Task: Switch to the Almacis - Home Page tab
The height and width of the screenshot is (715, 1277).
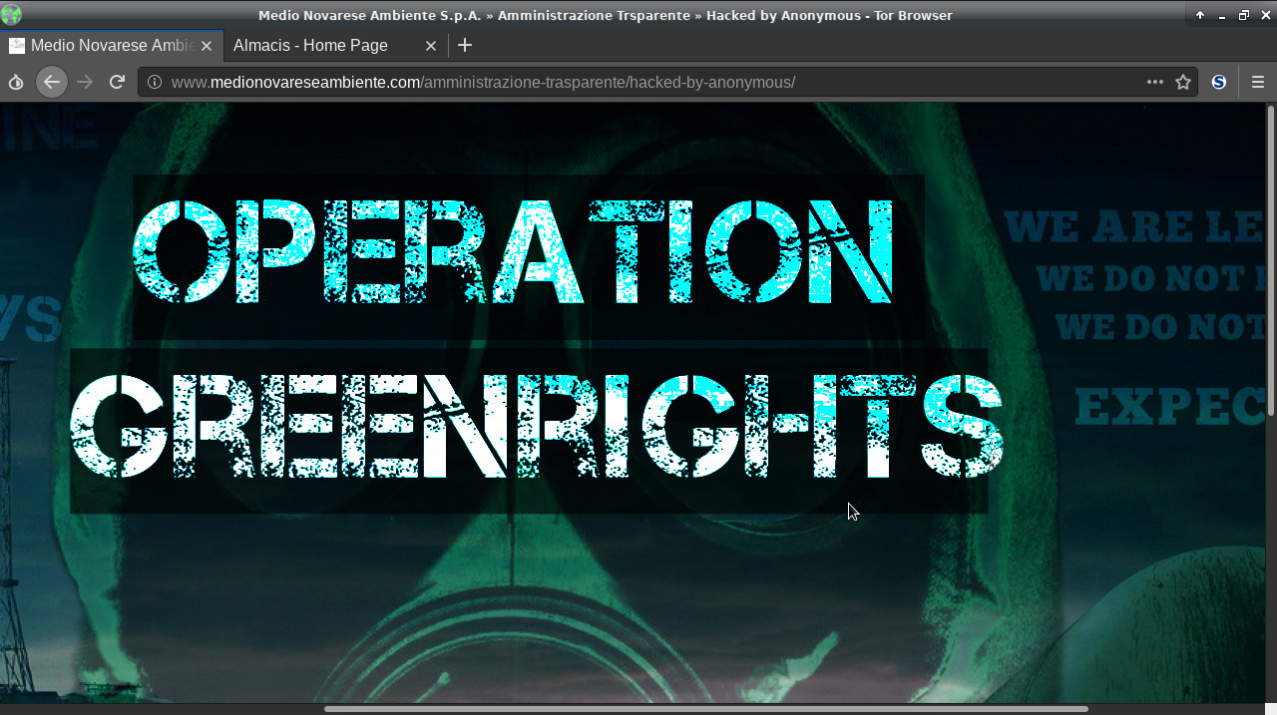Action: pos(336,45)
